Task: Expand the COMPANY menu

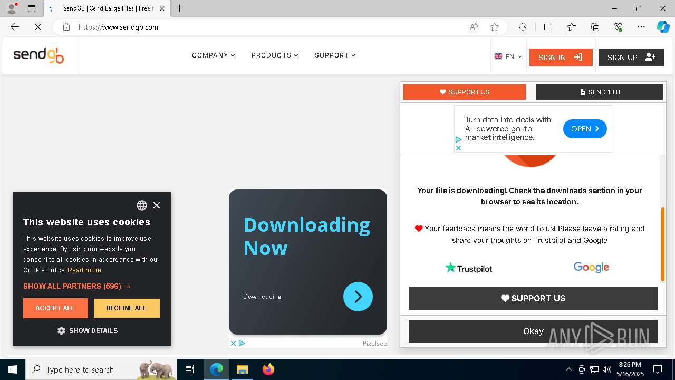Action: click(213, 55)
